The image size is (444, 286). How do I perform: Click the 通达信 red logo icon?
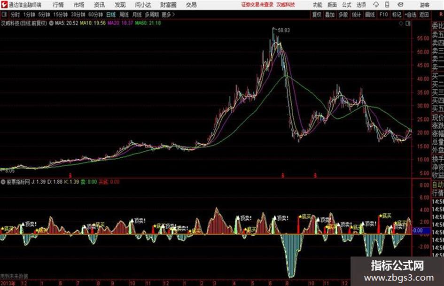coord(4,5)
